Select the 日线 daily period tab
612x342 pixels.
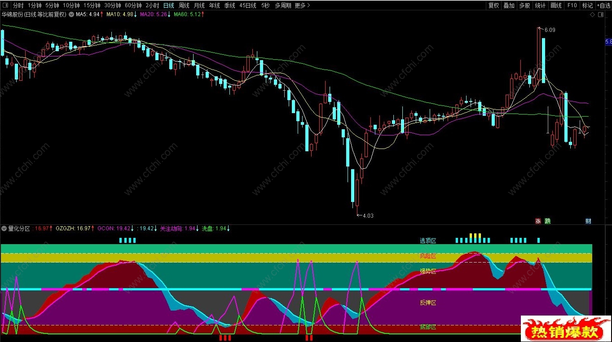point(168,5)
